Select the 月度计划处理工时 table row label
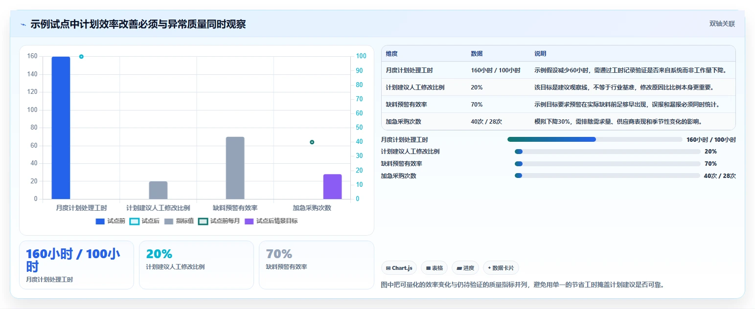 [409, 70]
